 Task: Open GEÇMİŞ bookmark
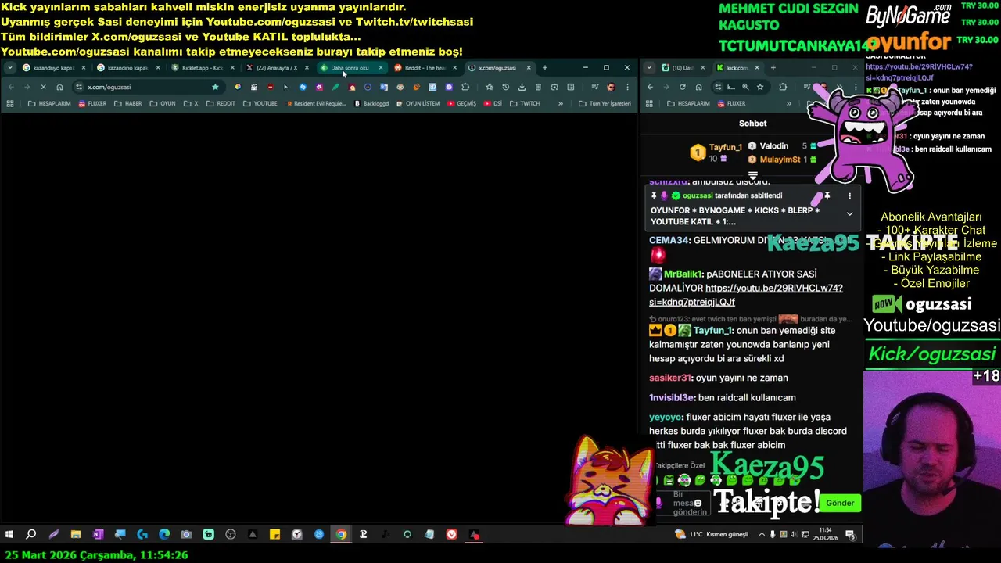coord(461,103)
